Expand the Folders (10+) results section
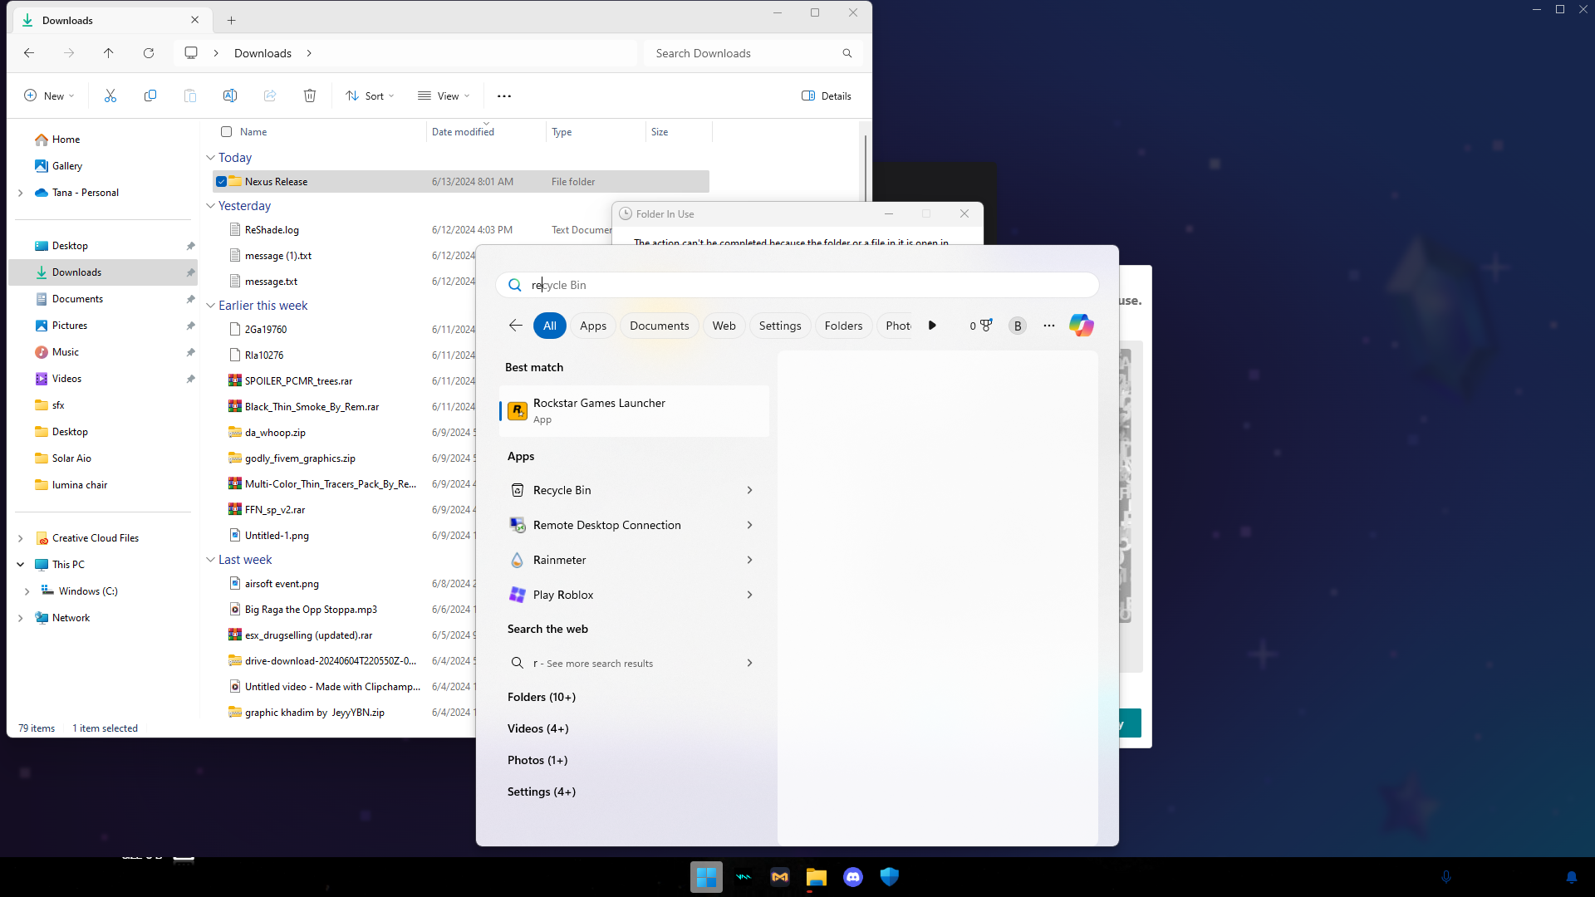This screenshot has width=1595, height=897. click(x=542, y=697)
